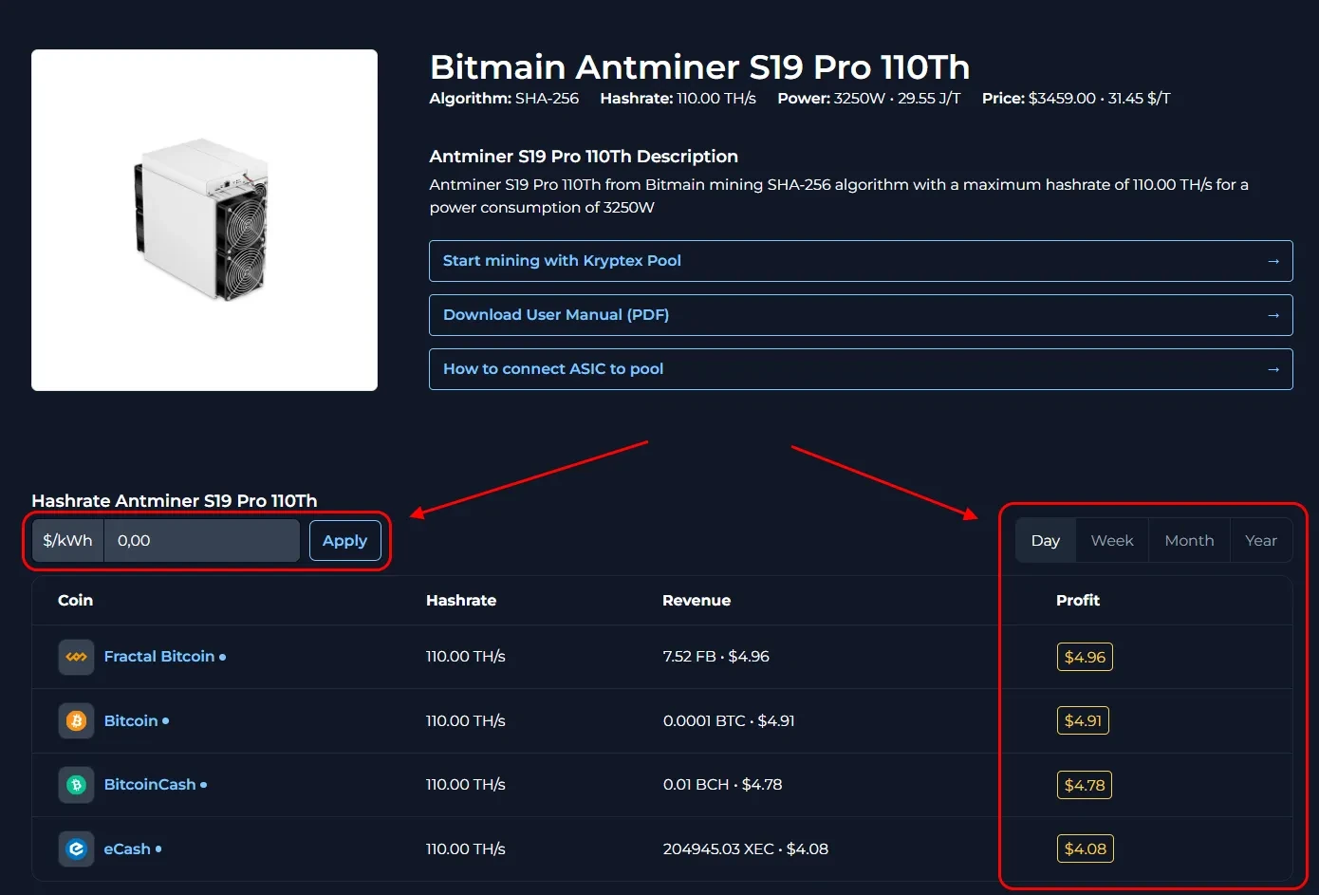Screen dimensions: 1319x895
Task: Click the Fractal Bitcoin coin icon
Action: pos(76,657)
